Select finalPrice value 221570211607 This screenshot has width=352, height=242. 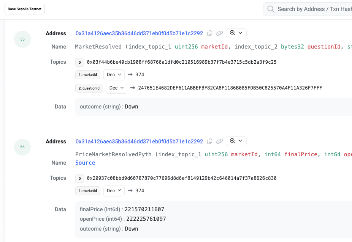pos(144,209)
